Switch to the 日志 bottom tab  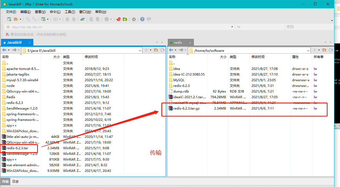[x=15, y=182]
